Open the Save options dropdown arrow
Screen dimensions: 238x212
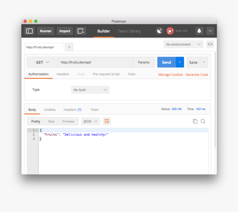(x=204, y=62)
